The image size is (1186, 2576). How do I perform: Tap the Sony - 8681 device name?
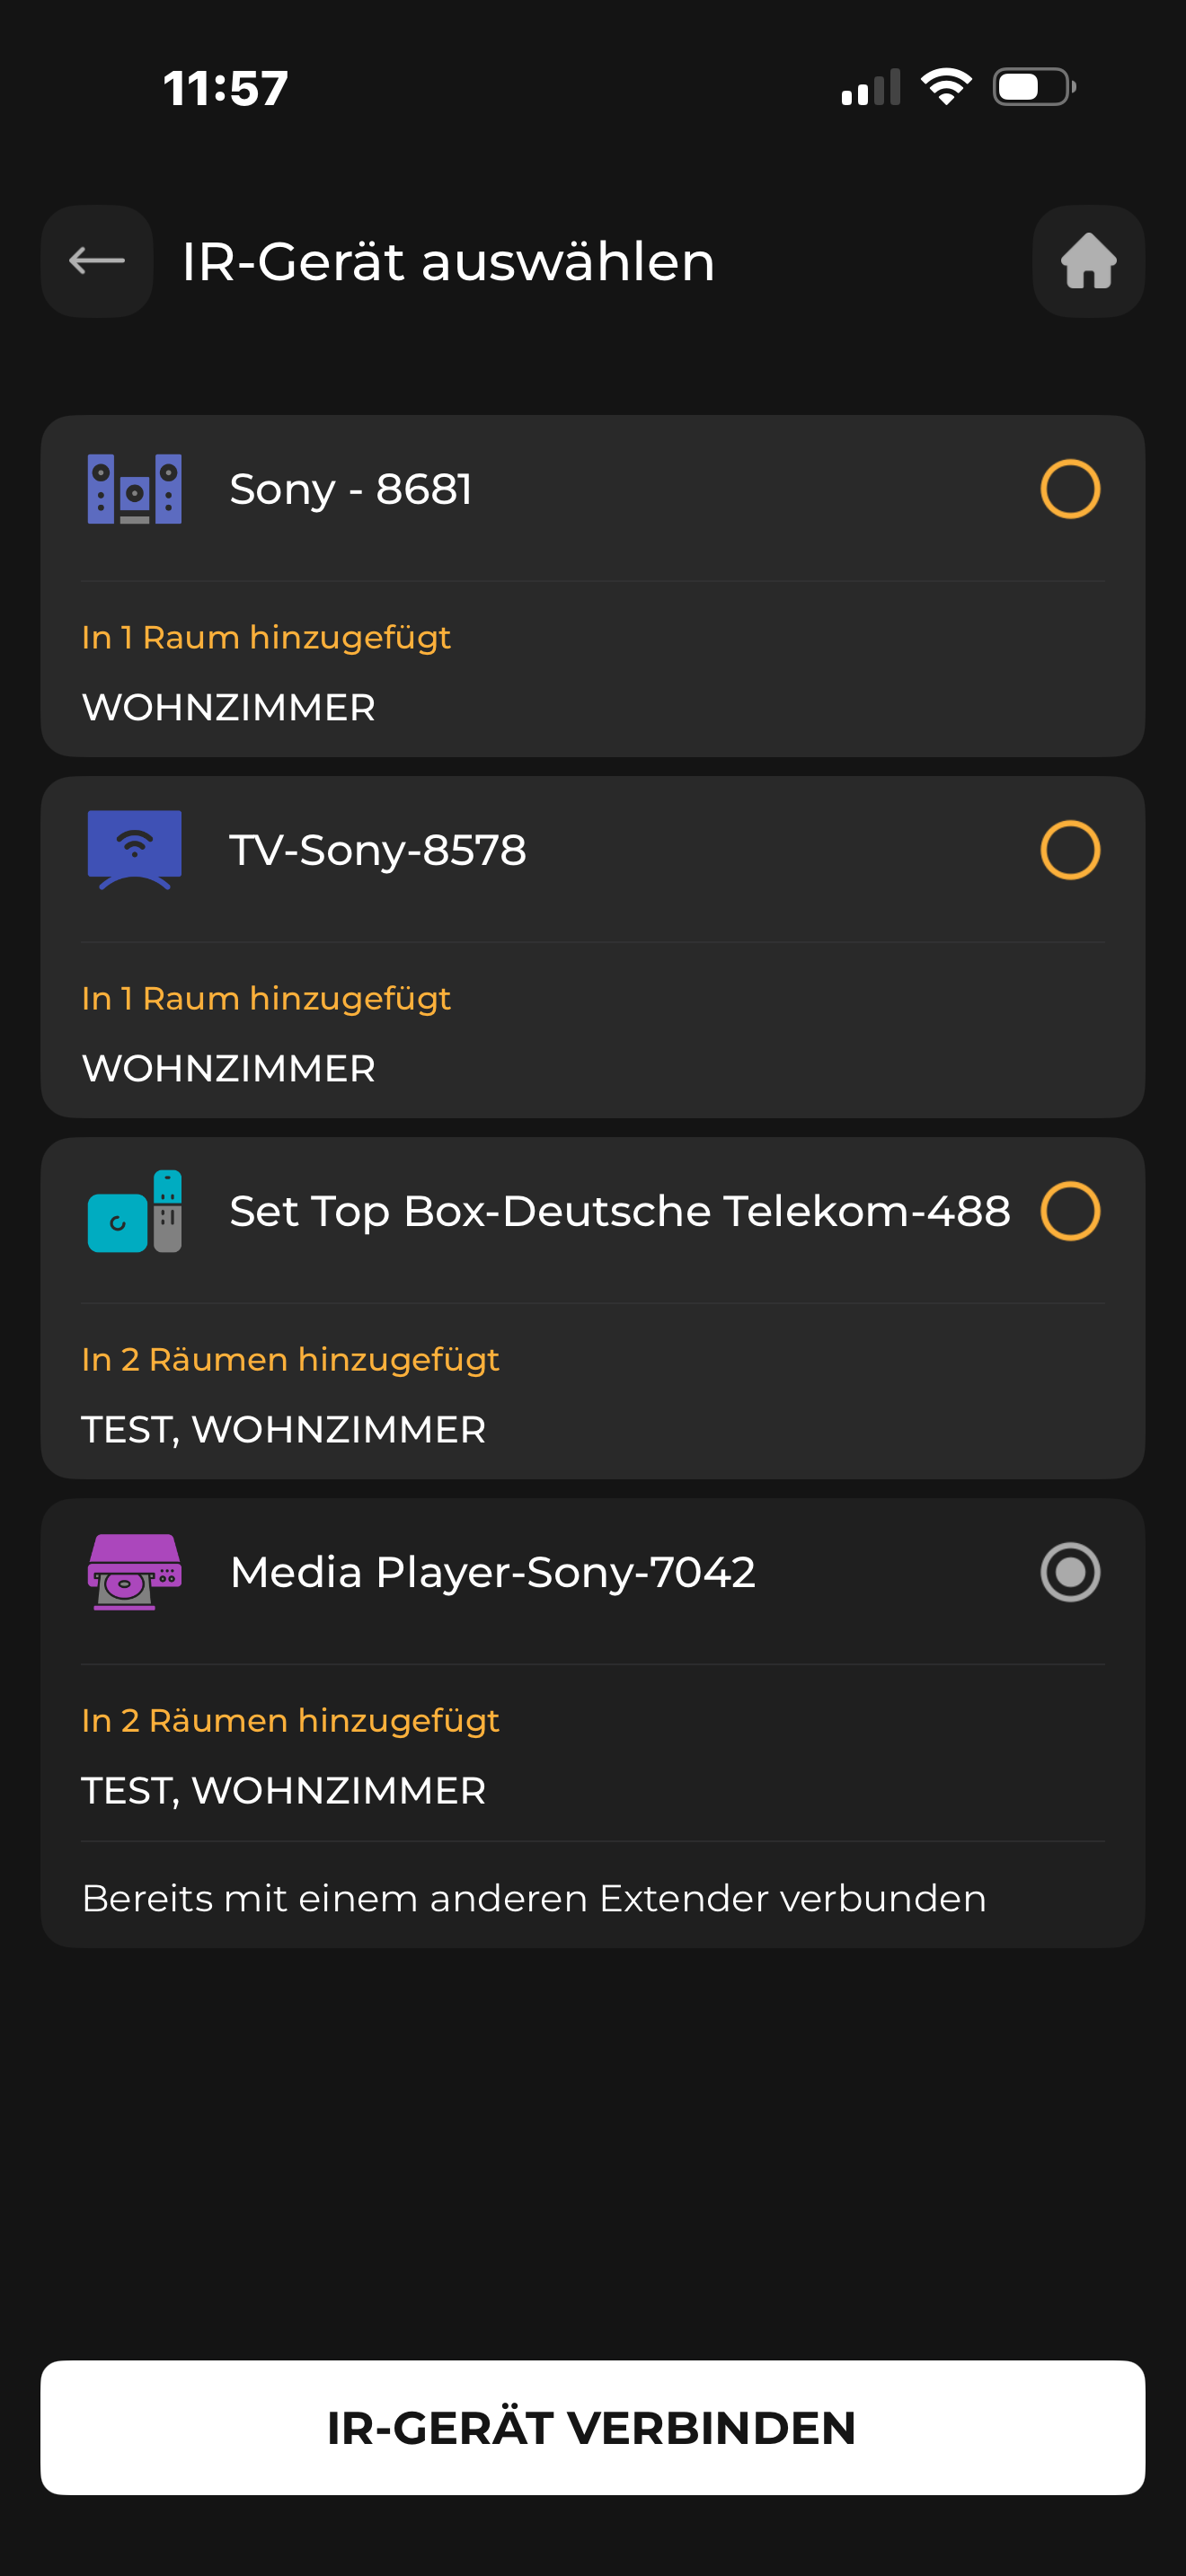coord(351,489)
